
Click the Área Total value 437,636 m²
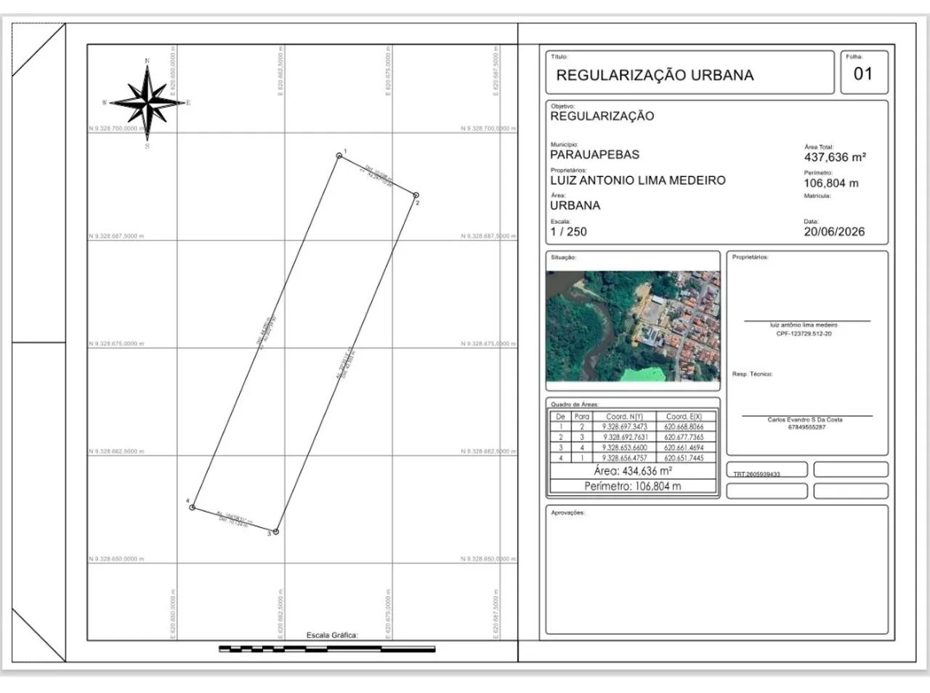(x=835, y=157)
